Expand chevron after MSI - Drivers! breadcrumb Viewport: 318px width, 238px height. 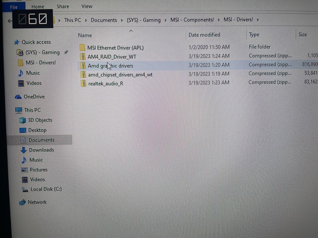click(x=257, y=20)
